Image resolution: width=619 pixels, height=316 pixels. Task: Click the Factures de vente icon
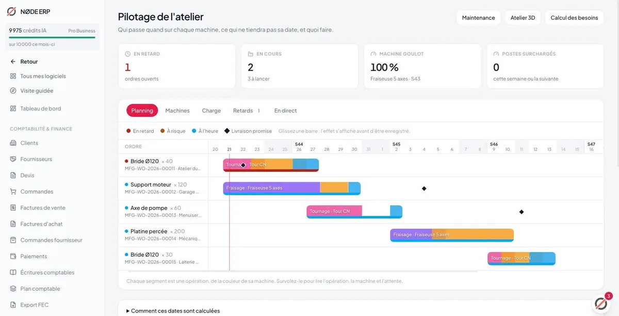coord(13,208)
